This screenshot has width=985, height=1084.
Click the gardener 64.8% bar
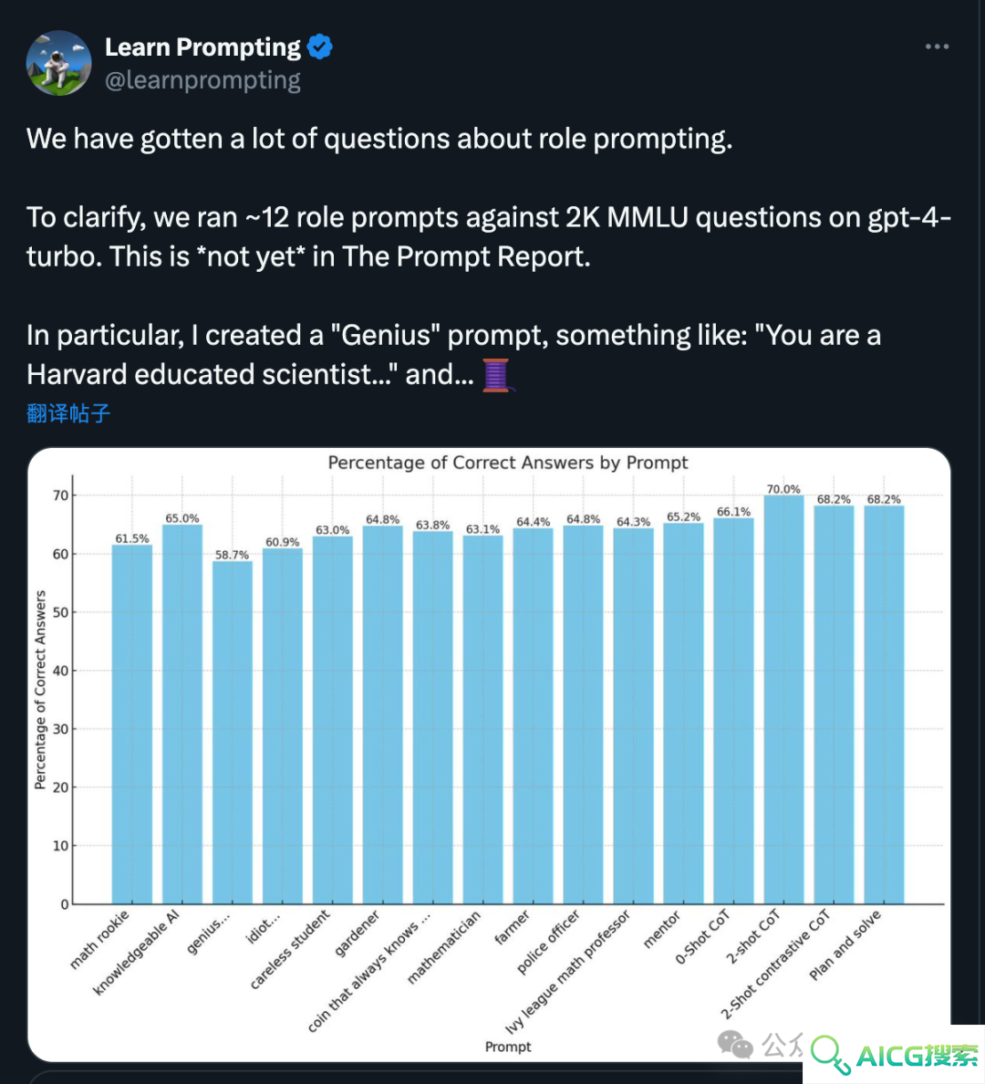point(383,714)
